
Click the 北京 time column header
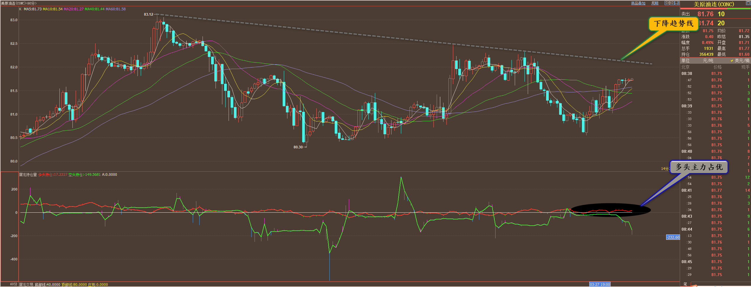[685, 67]
